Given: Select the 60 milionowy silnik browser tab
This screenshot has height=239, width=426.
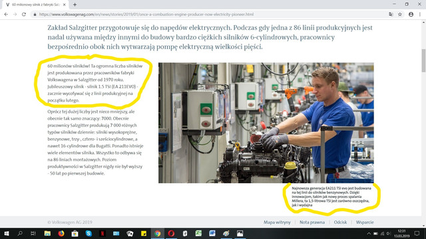Looking at the screenshot, I should 35,5.
